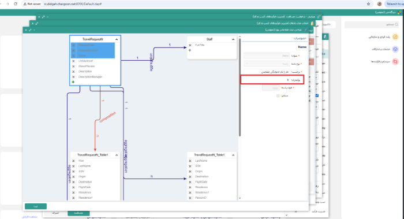This screenshot has width=404, height=219.
Task: Remove LastName field in left TravelRequestN_Table1 box
Action: click(x=73, y=166)
